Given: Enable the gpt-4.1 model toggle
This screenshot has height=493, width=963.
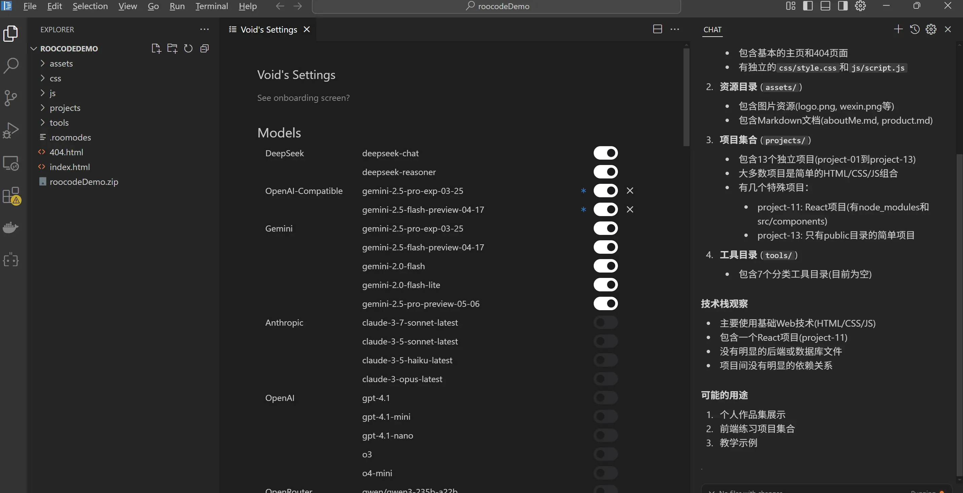Looking at the screenshot, I should [x=605, y=398].
